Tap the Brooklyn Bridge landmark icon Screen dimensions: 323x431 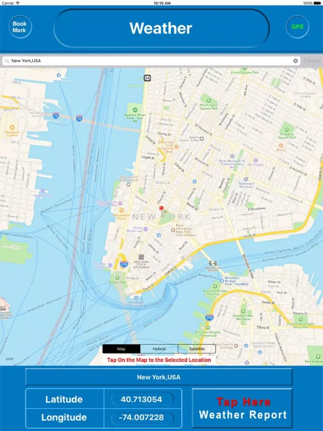[213, 263]
